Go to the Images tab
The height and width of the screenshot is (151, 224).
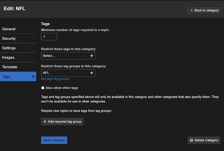[18, 58]
